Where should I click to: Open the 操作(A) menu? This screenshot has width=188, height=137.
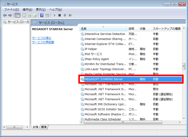tap(27, 10)
